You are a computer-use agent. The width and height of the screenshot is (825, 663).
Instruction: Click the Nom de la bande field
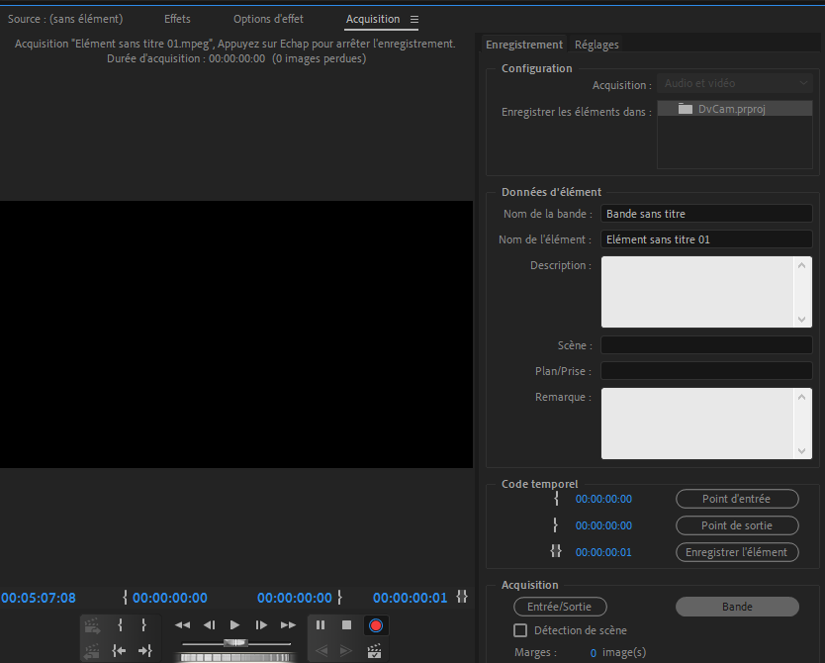(705, 214)
